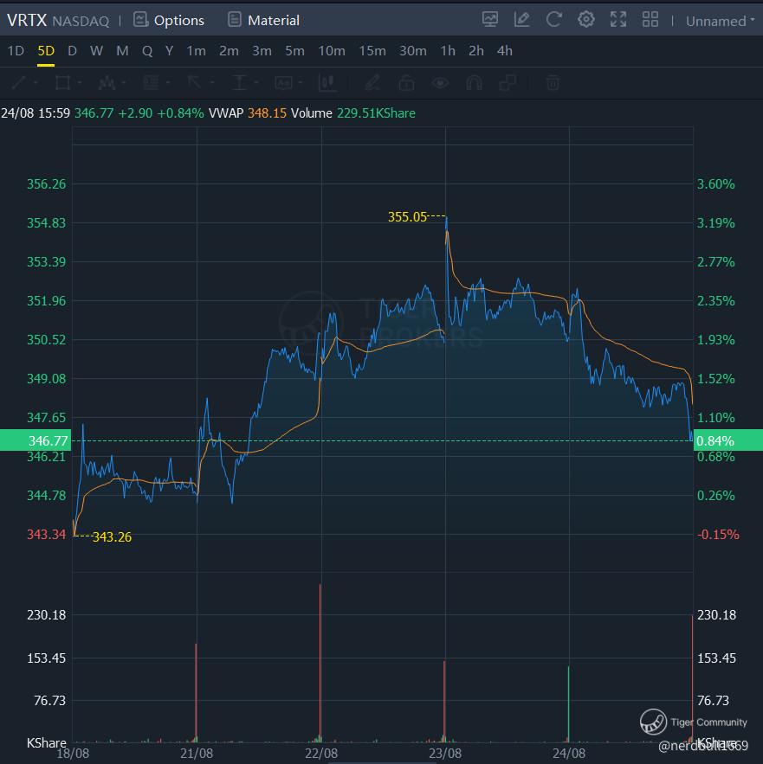Switch to the 1D timeframe tab
This screenshot has height=764, width=763.
(x=16, y=51)
